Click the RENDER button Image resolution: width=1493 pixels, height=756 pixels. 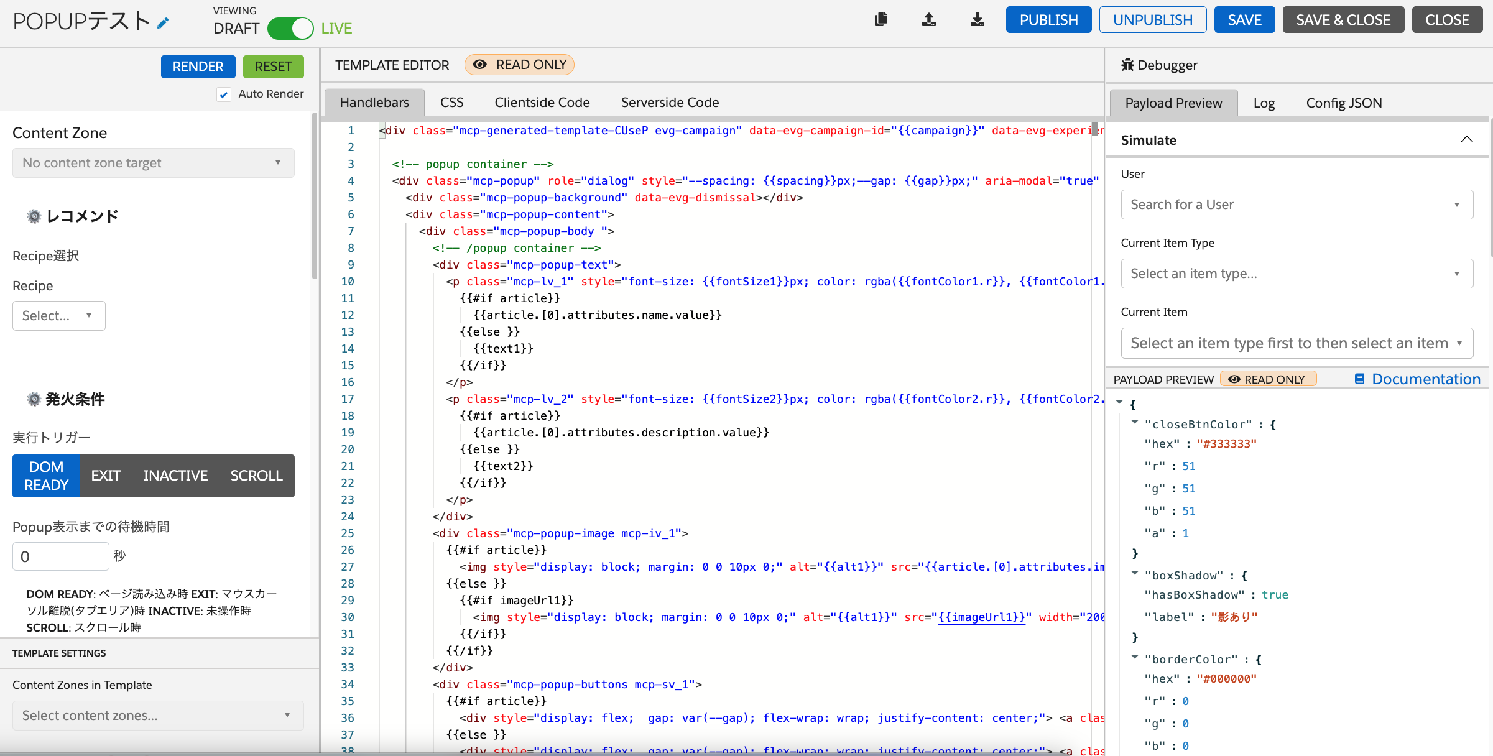pos(198,67)
